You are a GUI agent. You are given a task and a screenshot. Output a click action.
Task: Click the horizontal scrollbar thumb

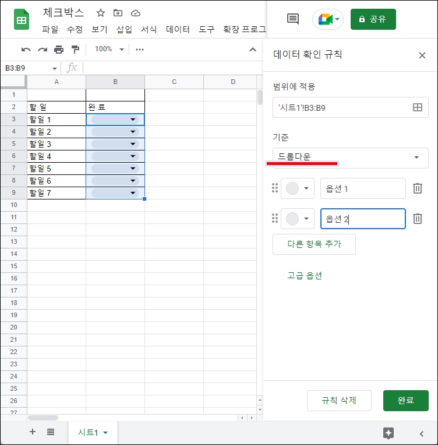coord(43,418)
